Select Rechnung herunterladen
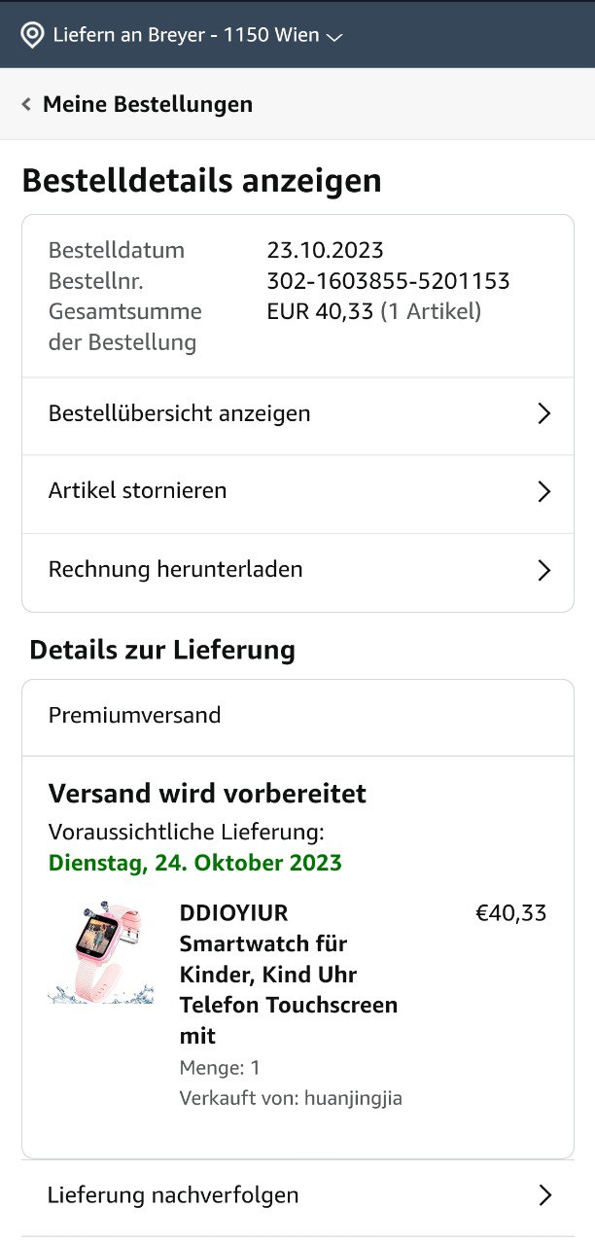Image resolution: width=595 pixels, height=1244 pixels. click(297, 571)
